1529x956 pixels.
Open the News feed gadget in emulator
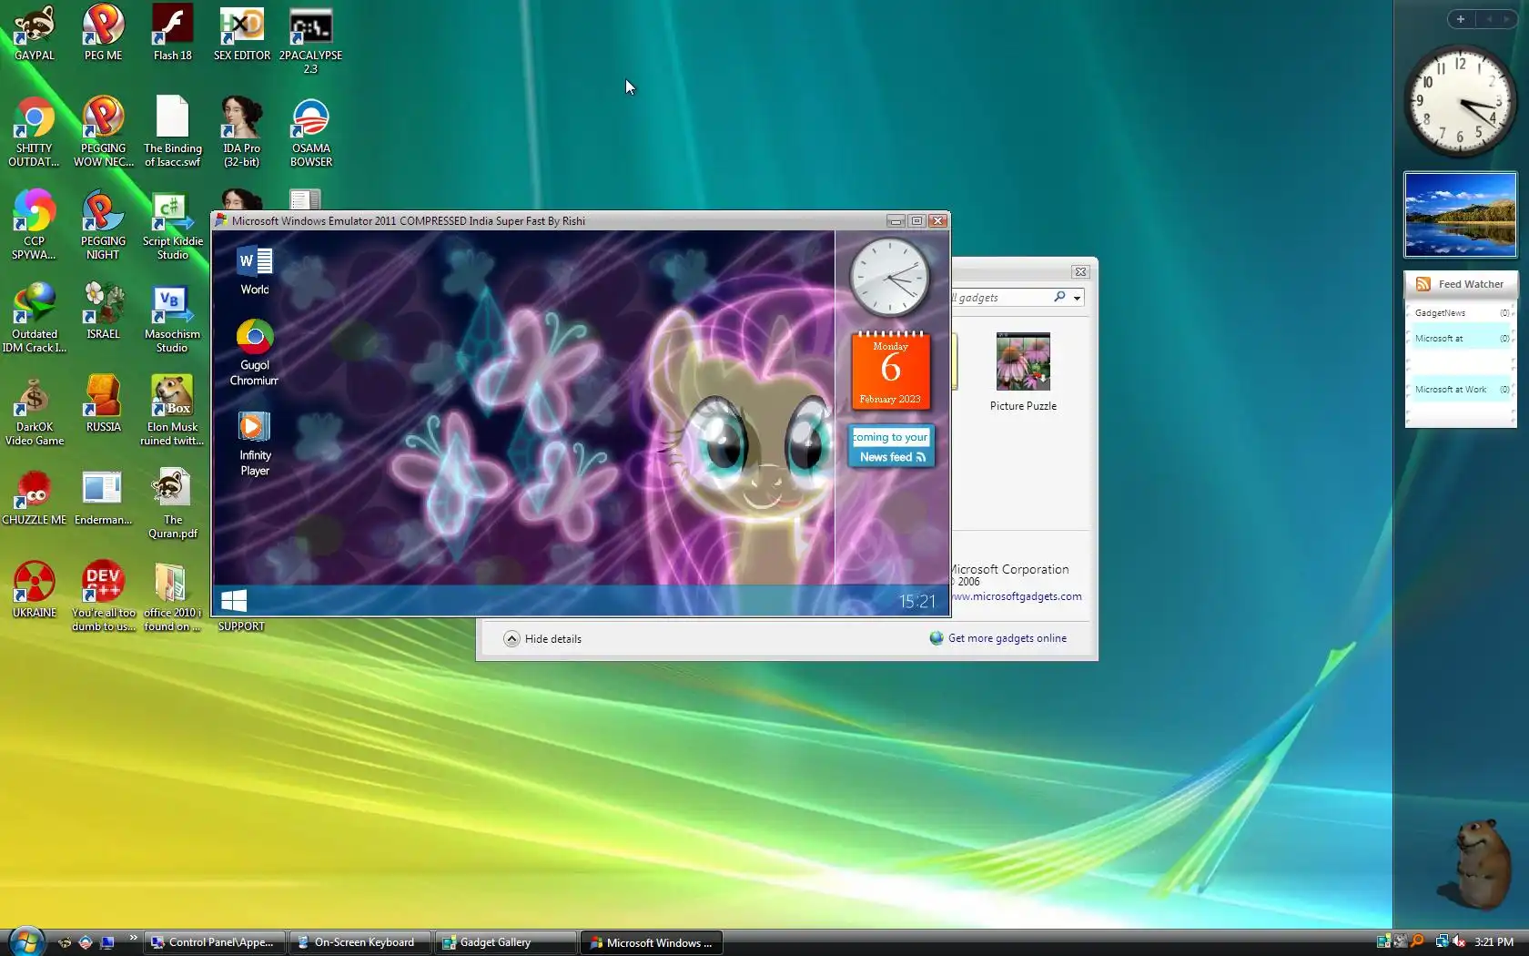coord(890,447)
